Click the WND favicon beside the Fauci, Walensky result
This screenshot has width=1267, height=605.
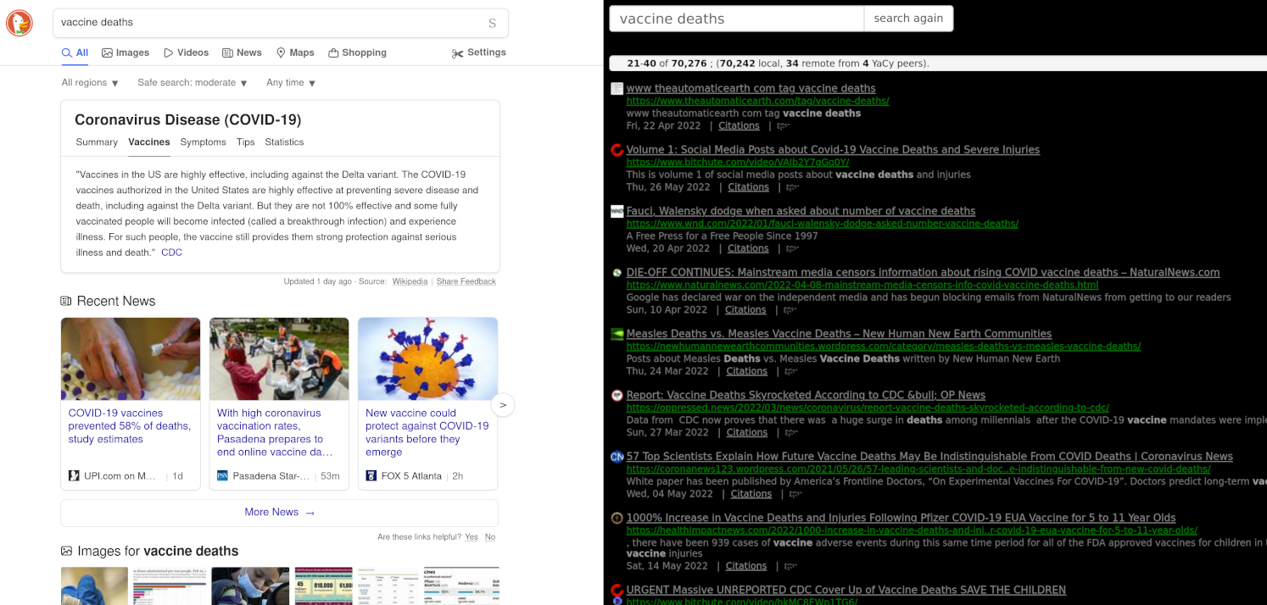(617, 211)
